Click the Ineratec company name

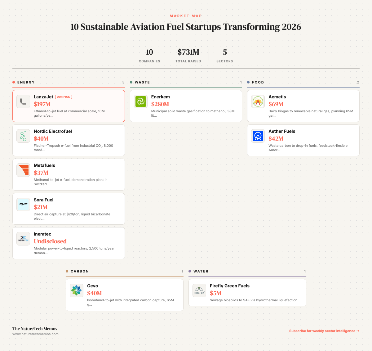[x=42, y=234]
